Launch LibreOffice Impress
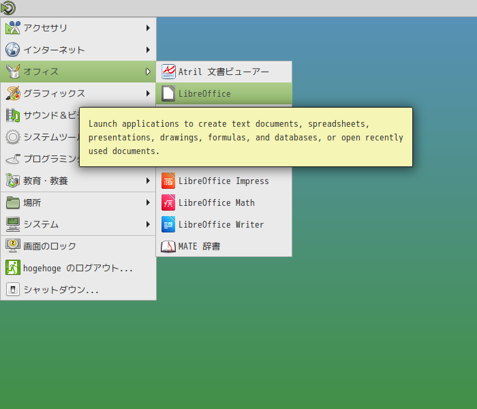 224,181
